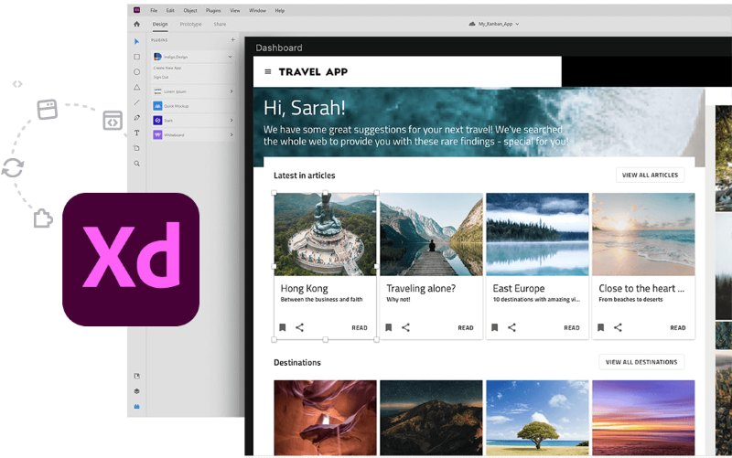Select the lone tree destination image
The width and height of the screenshot is (732, 458).
[537, 418]
